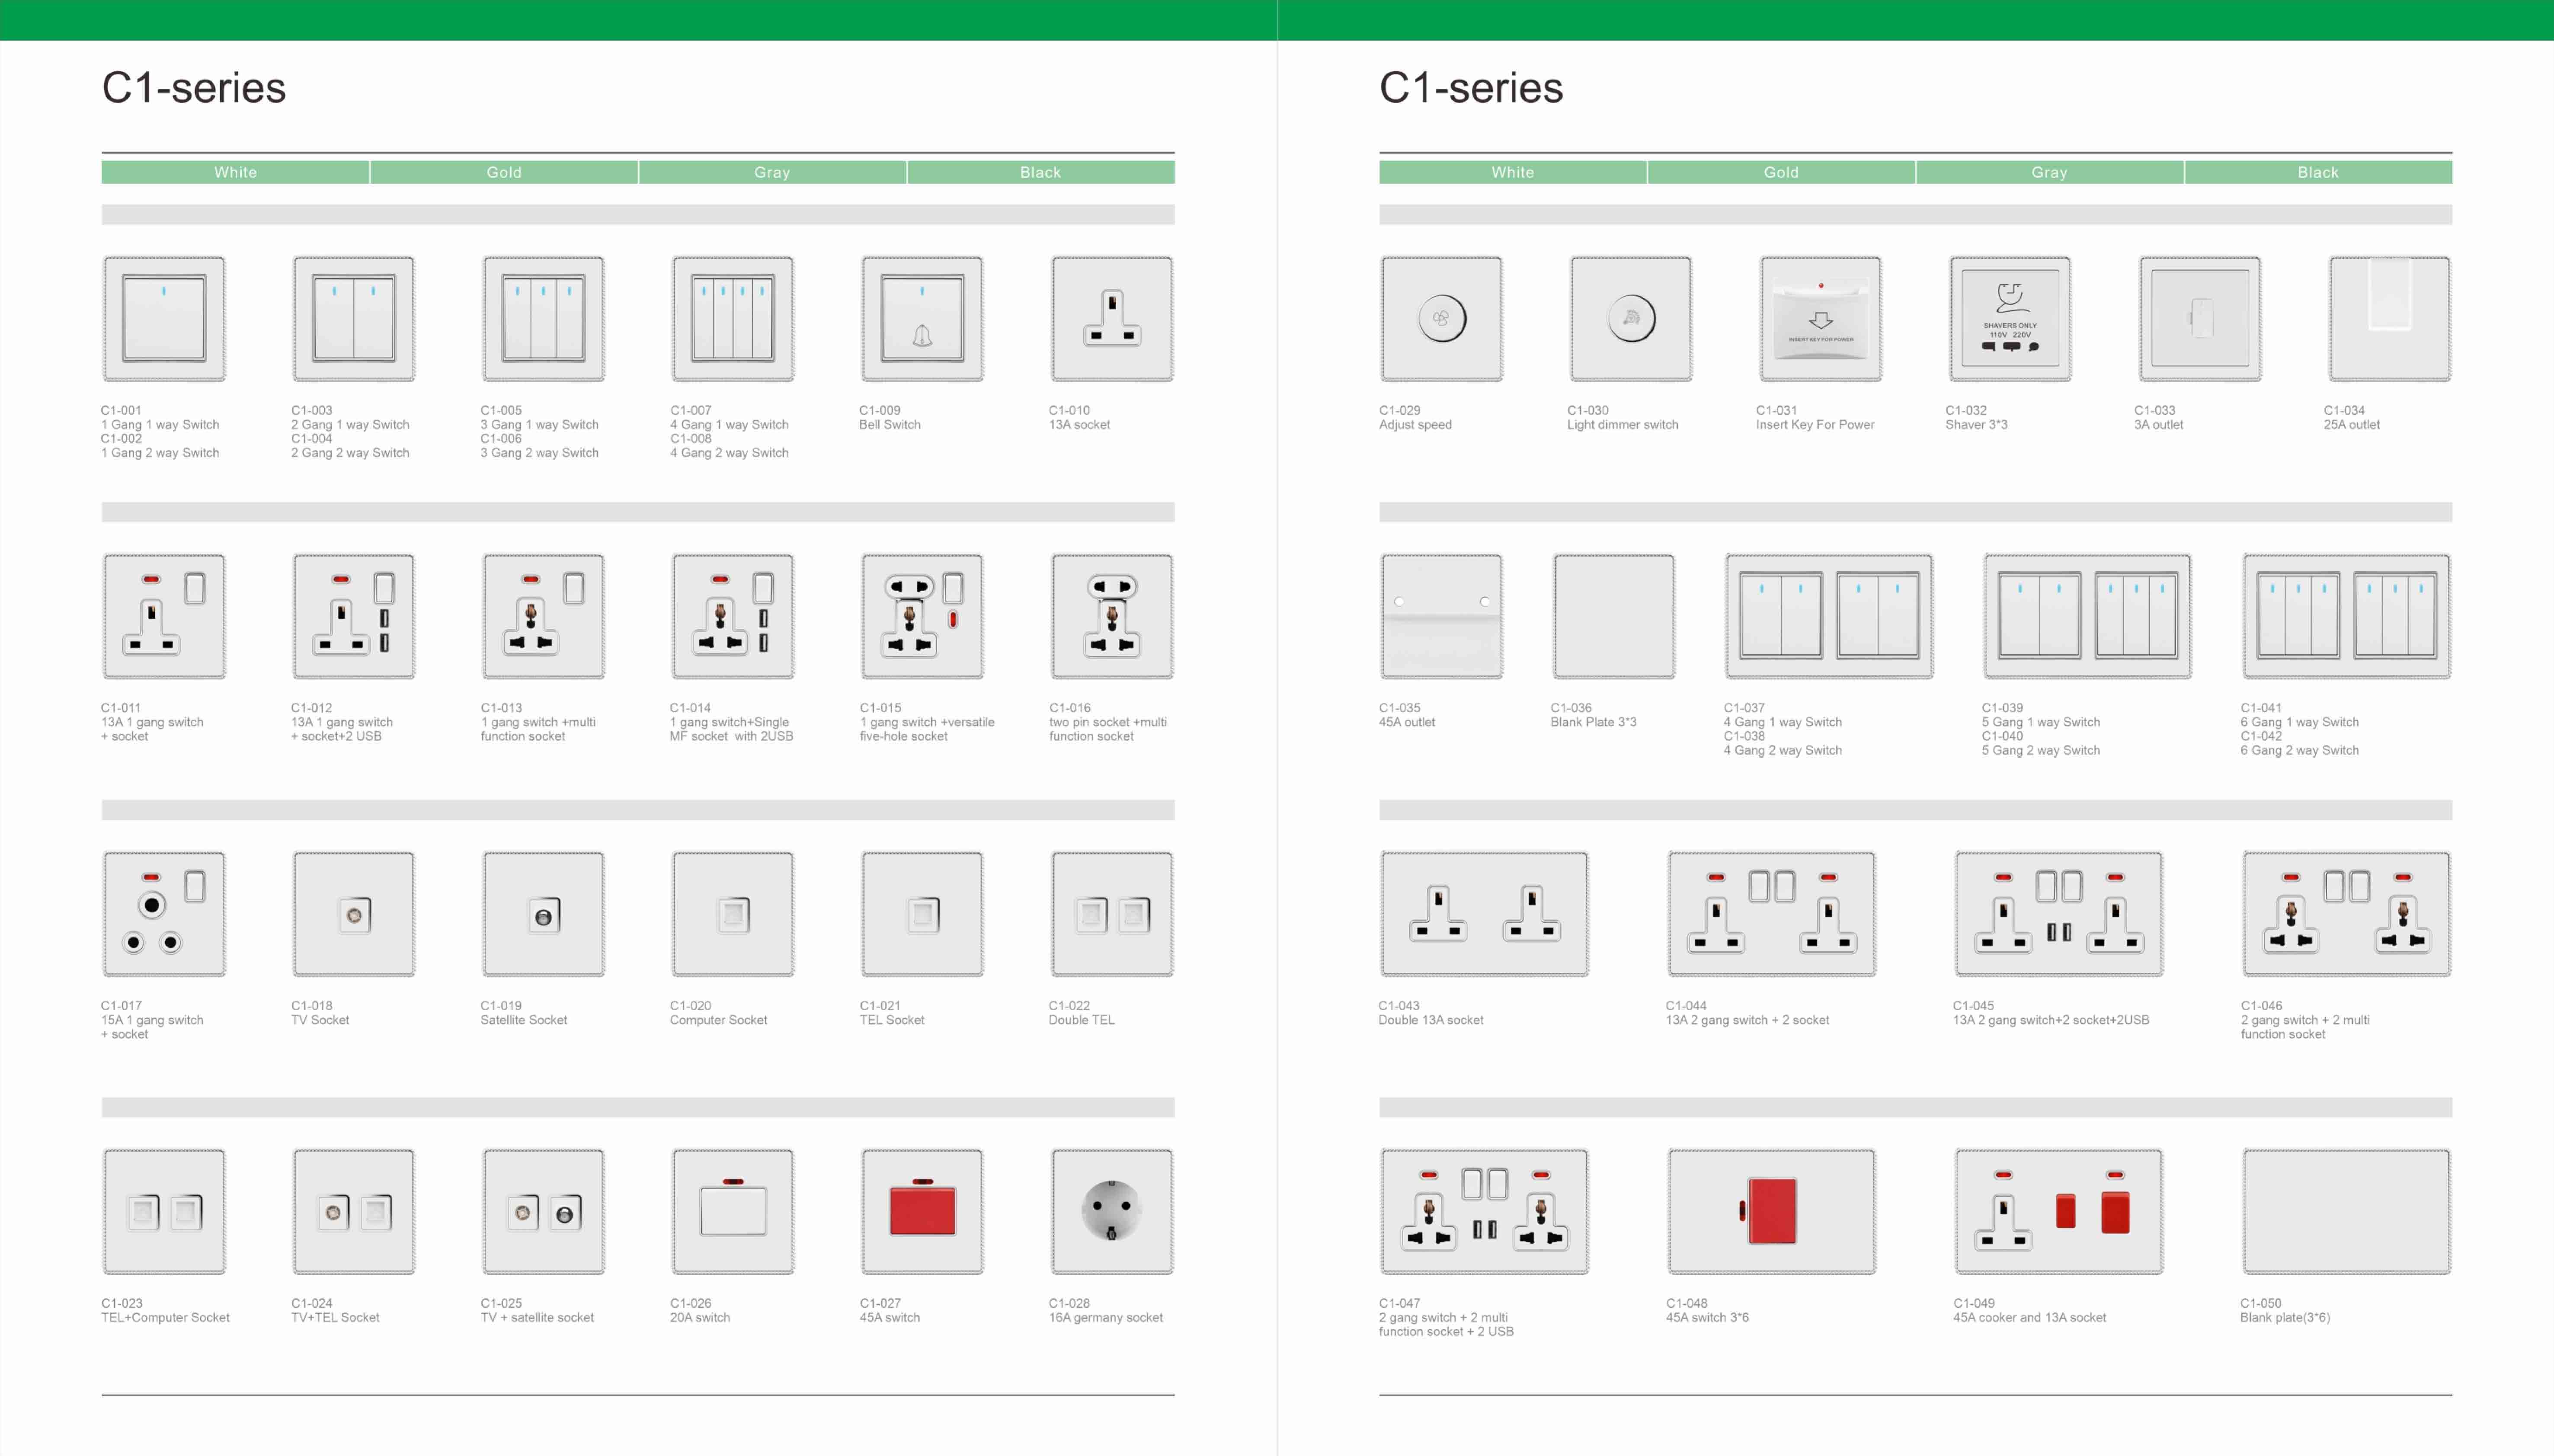Select the Black tab above the 25A outlet page
Image resolution: width=2554 pixels, height=1456 pixels.
(2318, 172)
